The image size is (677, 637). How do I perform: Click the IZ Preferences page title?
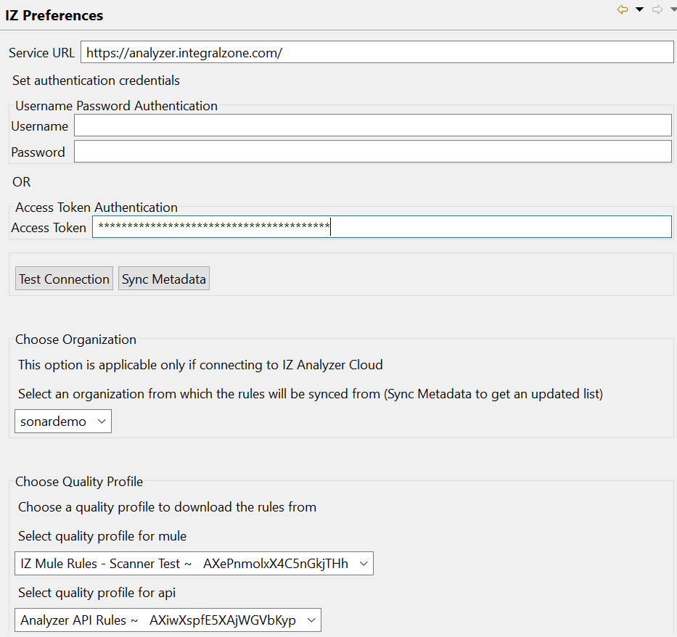[54, 15]
